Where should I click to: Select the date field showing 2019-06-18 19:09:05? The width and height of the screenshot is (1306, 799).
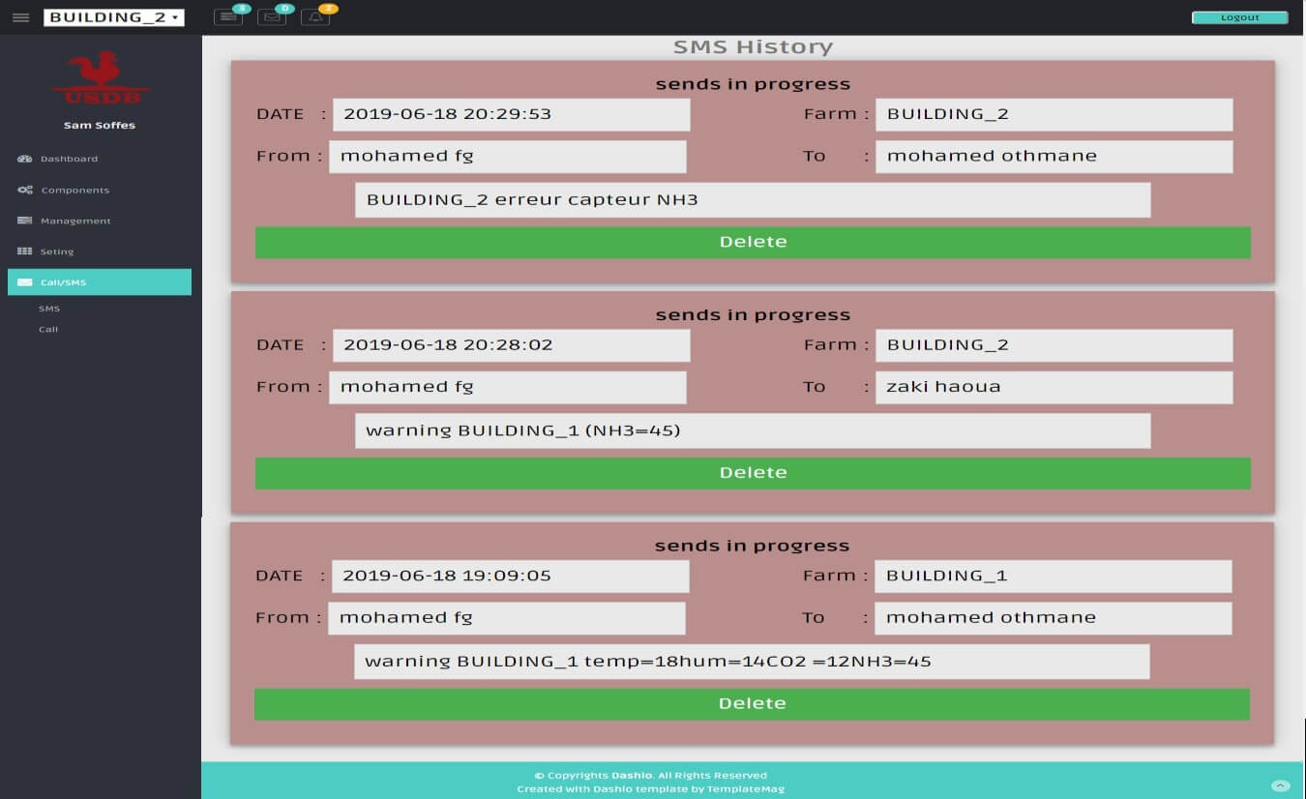click(x=510, y=576)
